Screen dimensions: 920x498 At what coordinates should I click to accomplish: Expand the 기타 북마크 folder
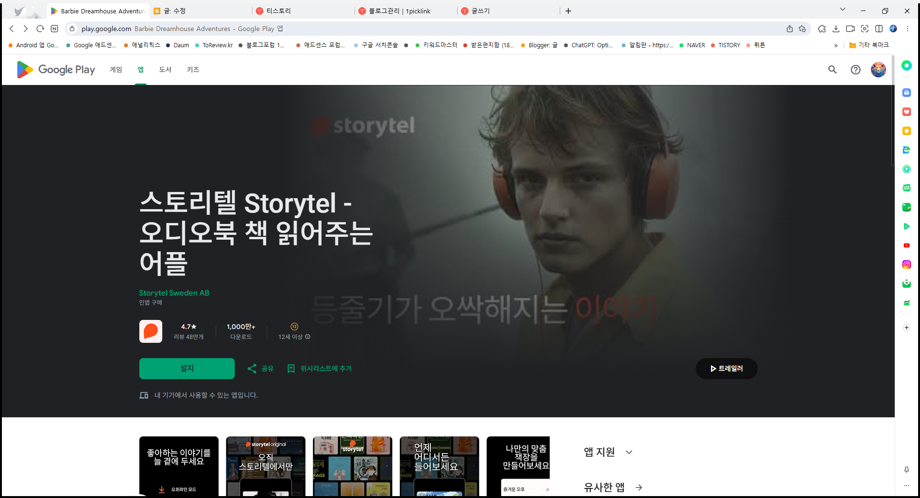(x=868, y=45)
